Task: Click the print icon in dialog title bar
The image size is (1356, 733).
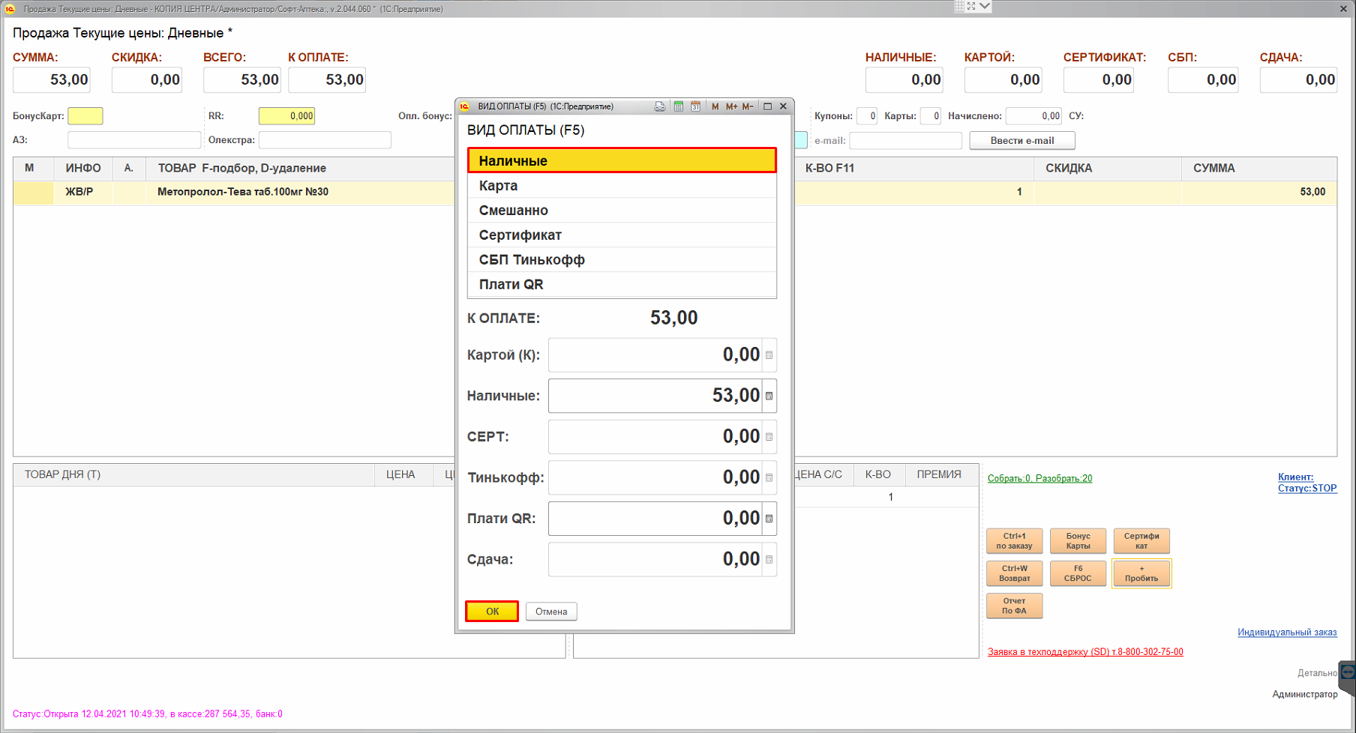Action: point(659,106)
